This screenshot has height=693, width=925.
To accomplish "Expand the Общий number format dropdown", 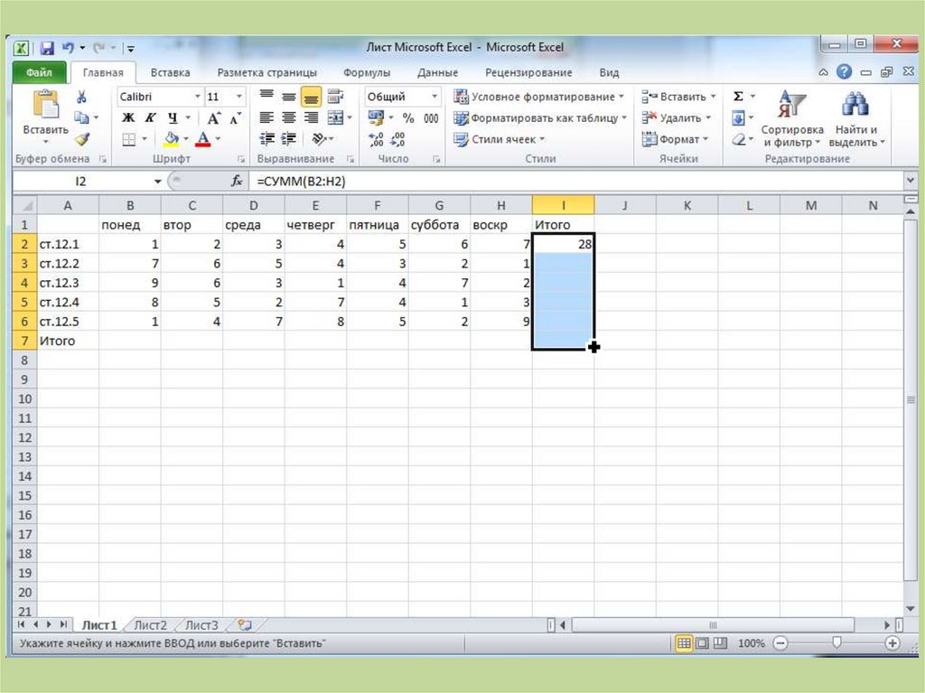I will 402,97.
